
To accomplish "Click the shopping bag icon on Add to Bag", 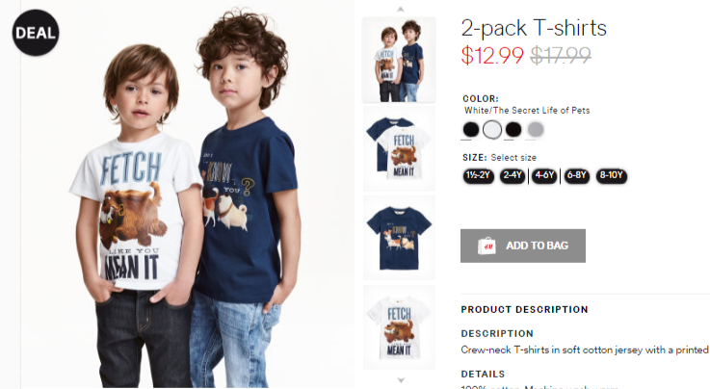I will coord(486,246).
